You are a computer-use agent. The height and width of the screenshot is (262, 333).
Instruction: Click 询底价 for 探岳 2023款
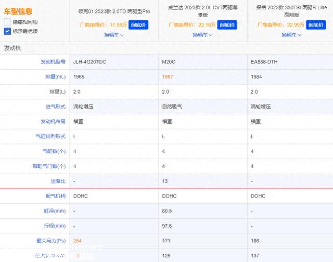pos(316,25)
